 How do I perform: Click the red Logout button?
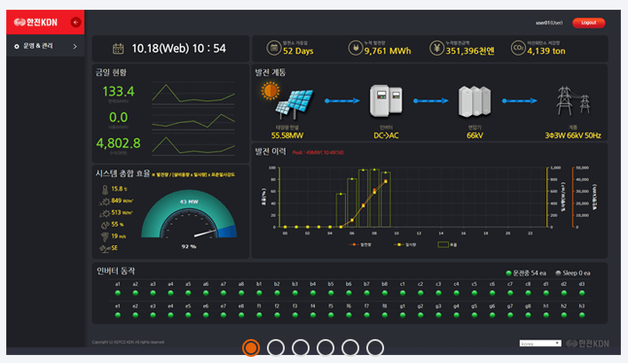pos(589,23)
